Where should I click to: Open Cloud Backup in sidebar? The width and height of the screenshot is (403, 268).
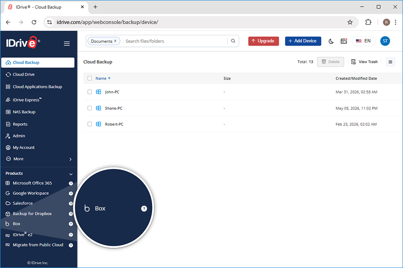tap(38, 63)
